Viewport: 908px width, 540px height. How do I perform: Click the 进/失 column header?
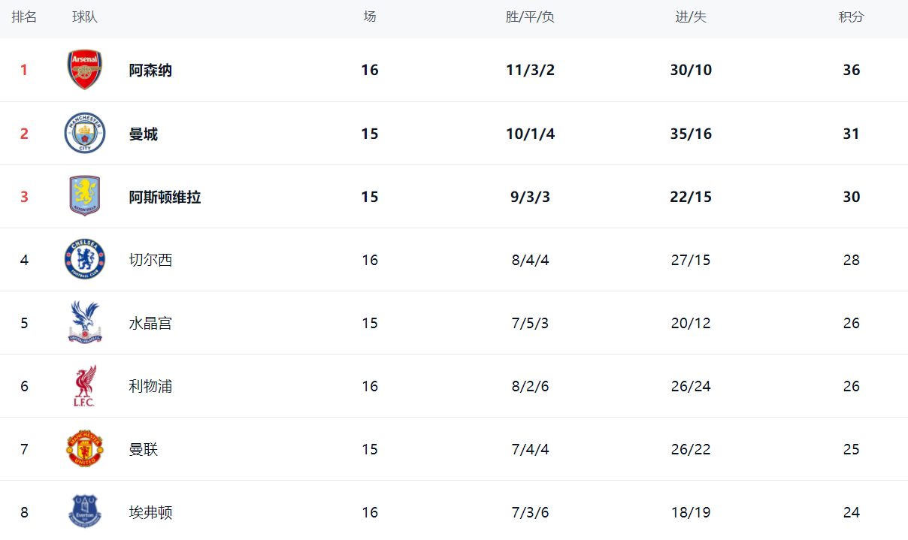tap(691, 17)
